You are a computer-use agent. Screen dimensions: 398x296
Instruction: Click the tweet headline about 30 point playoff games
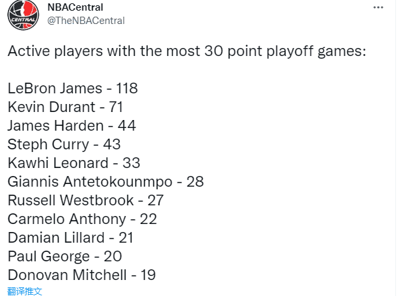pyautogui.click(x=187, y=51)
